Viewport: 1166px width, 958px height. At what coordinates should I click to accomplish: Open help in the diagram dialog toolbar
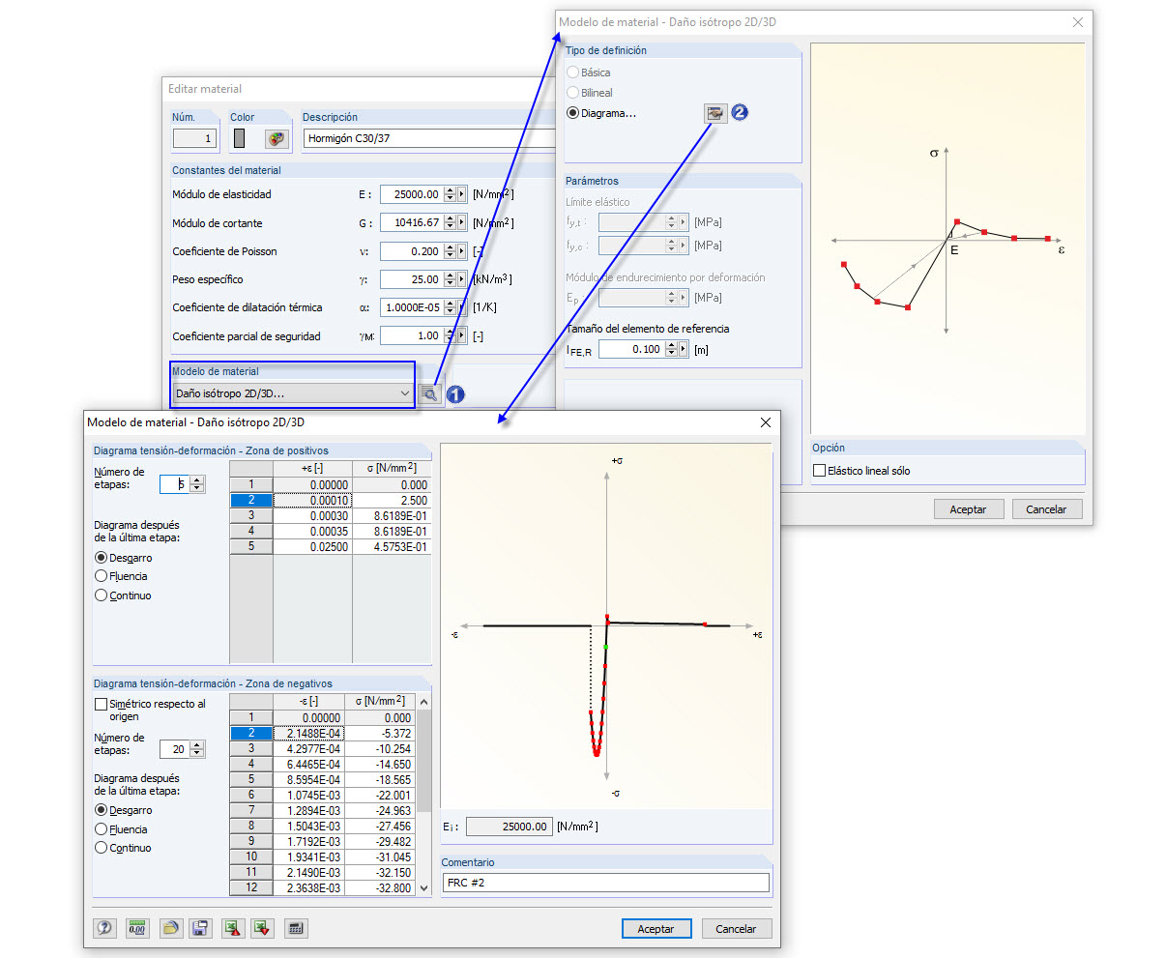(x=105, y=928)
